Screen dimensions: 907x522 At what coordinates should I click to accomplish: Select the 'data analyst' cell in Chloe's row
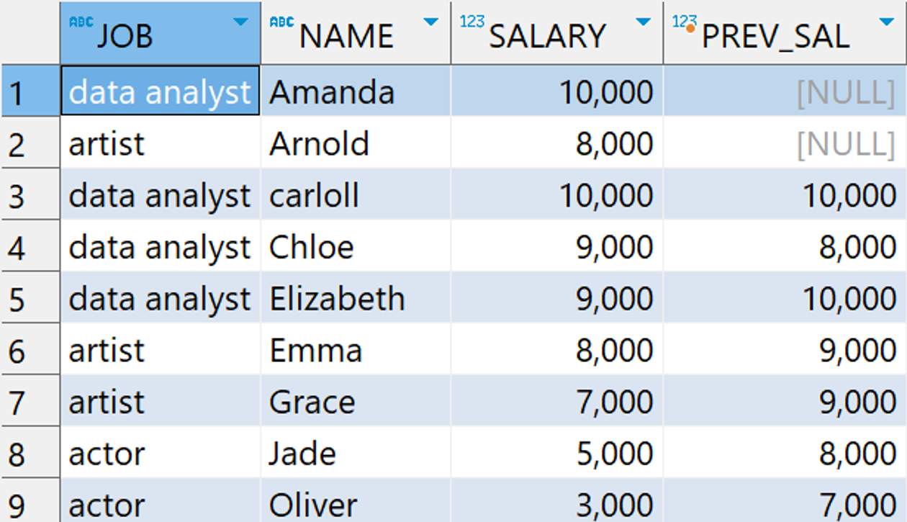tap(161, 246)
